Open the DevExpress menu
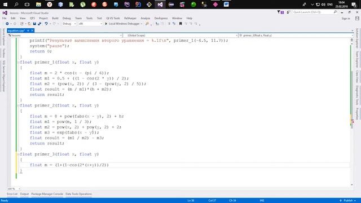 [x=161, y=18]
